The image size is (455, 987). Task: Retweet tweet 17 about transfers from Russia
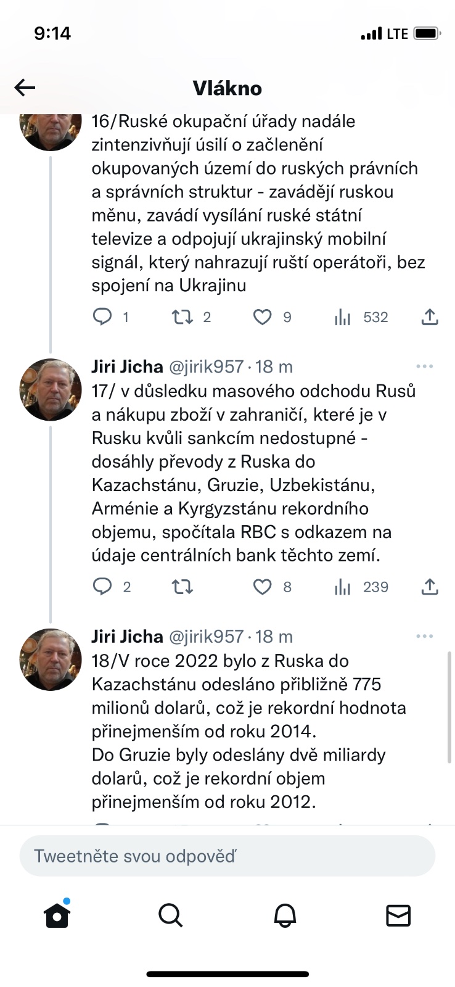[182, 587]
